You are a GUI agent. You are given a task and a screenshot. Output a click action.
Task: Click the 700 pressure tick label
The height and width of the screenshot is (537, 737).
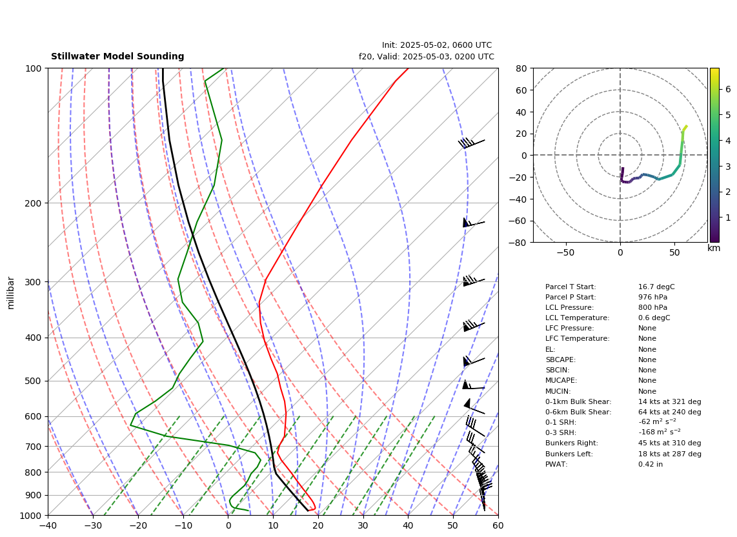point(34,446)
